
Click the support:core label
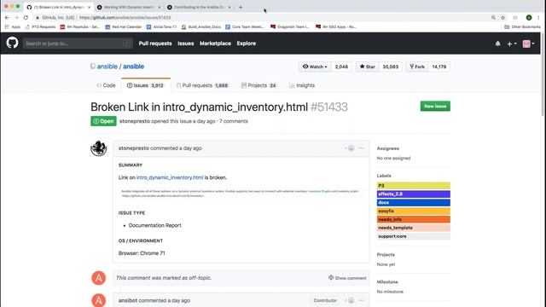[413, 236]
